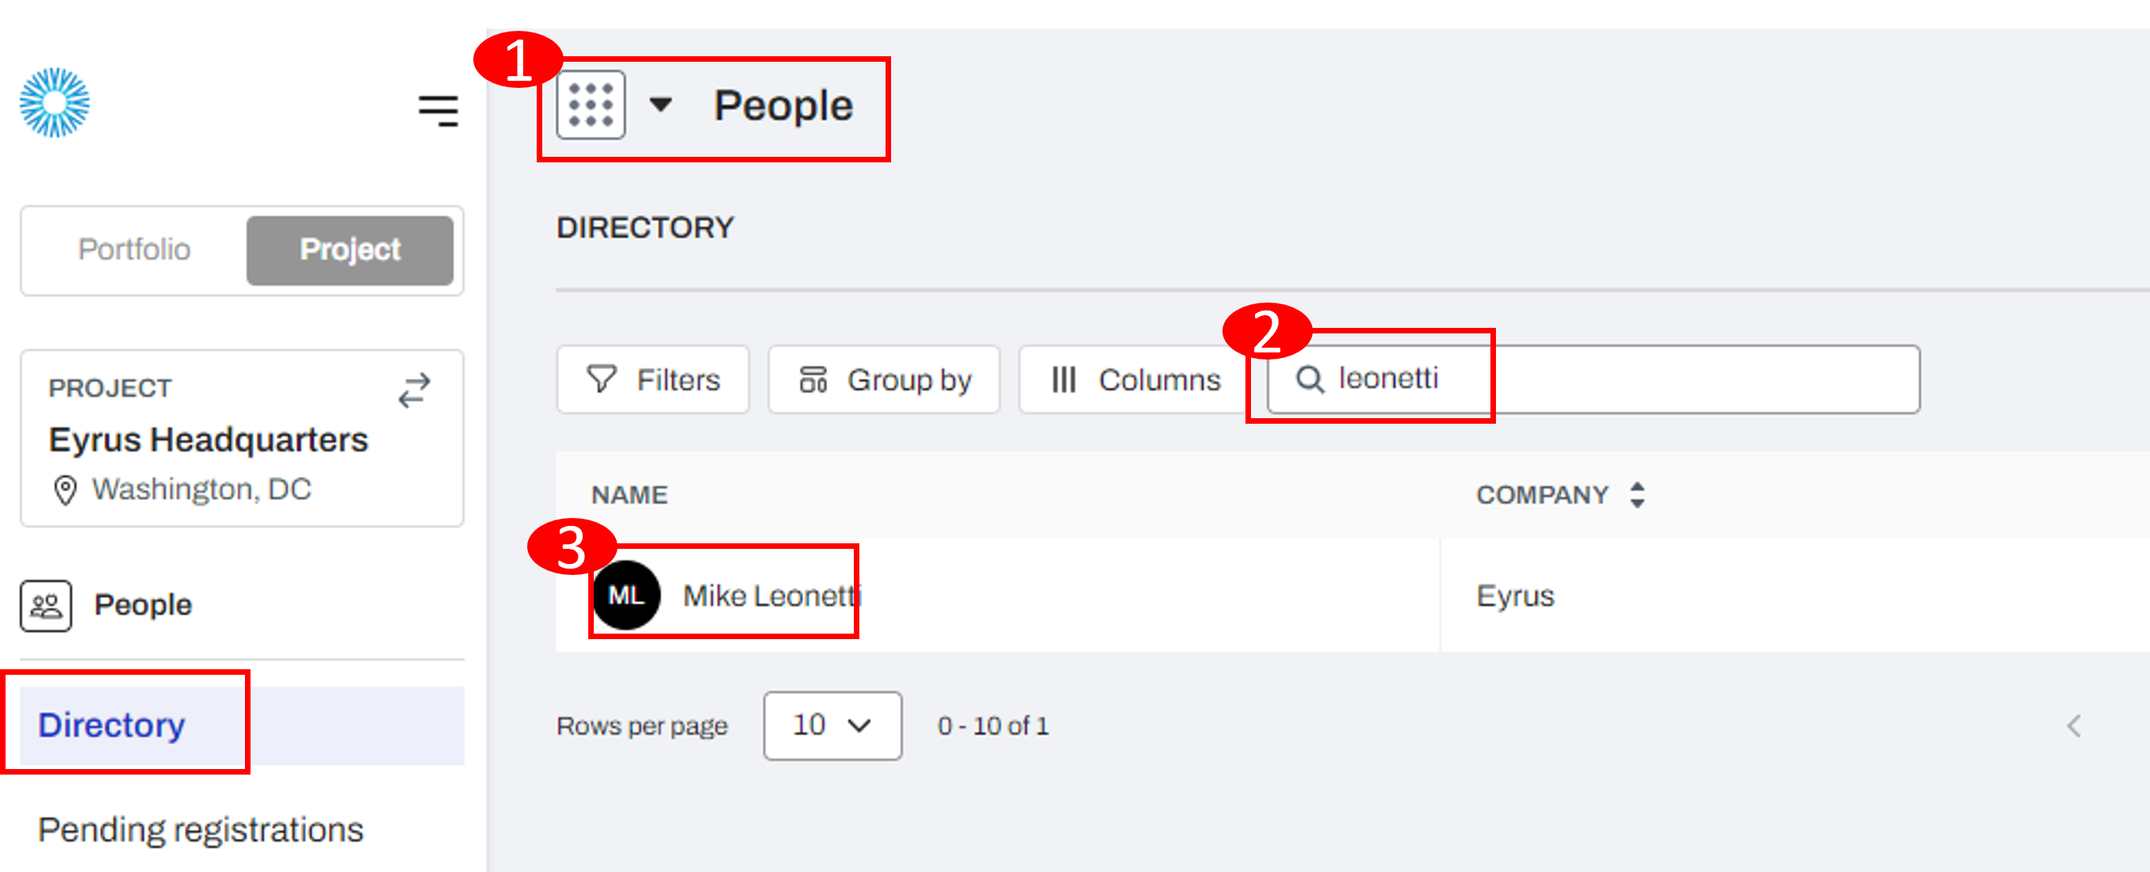
Task: Keep the Project view selected
Action: coord(350,249)
